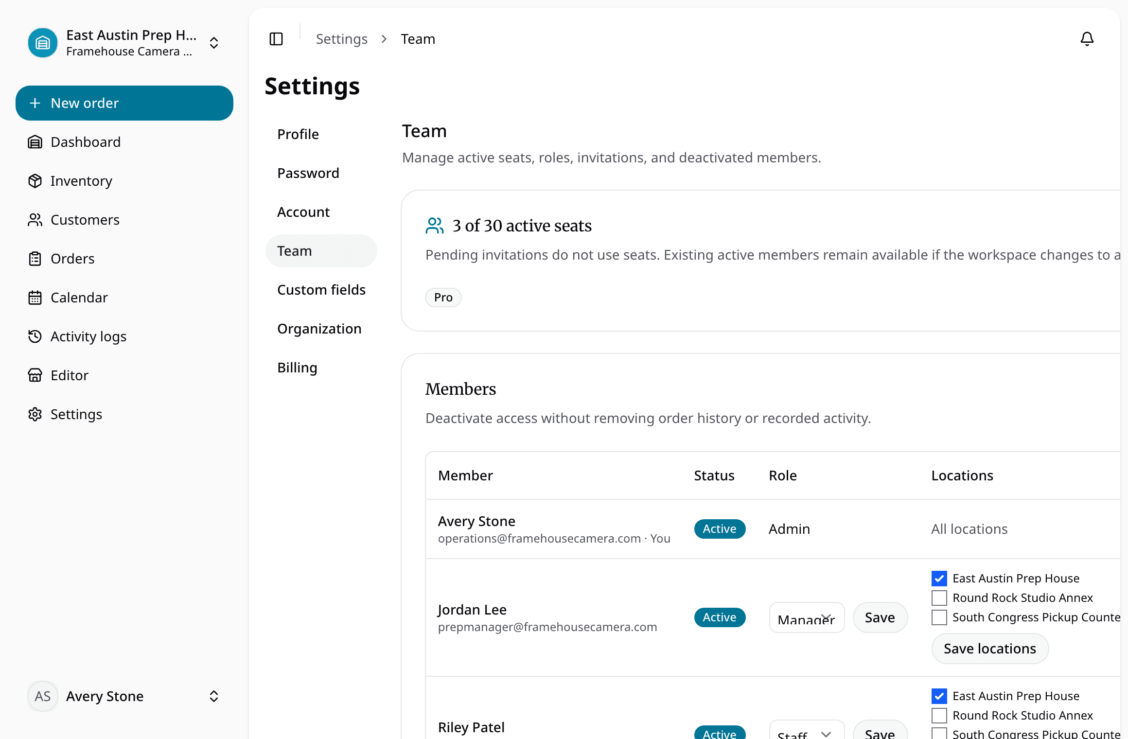Viewport: 1128px width, 739px height.
Task: Click the All locations text for Avery Stone
Action: click(969, 529)
